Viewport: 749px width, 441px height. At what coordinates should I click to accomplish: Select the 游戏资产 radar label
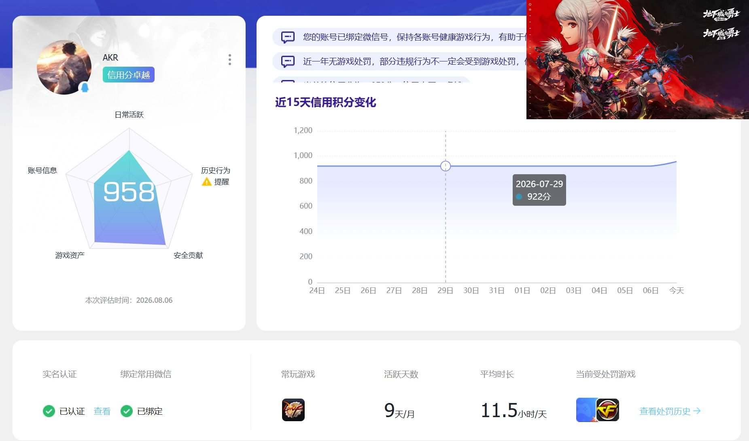click(x=70, y=255)
